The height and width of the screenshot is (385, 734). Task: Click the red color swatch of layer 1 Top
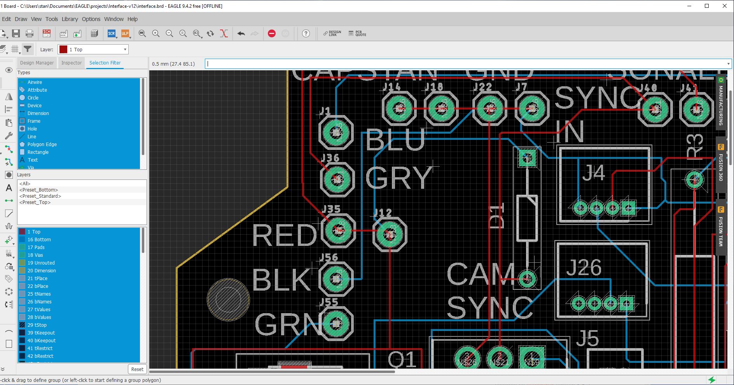(22, 232)
